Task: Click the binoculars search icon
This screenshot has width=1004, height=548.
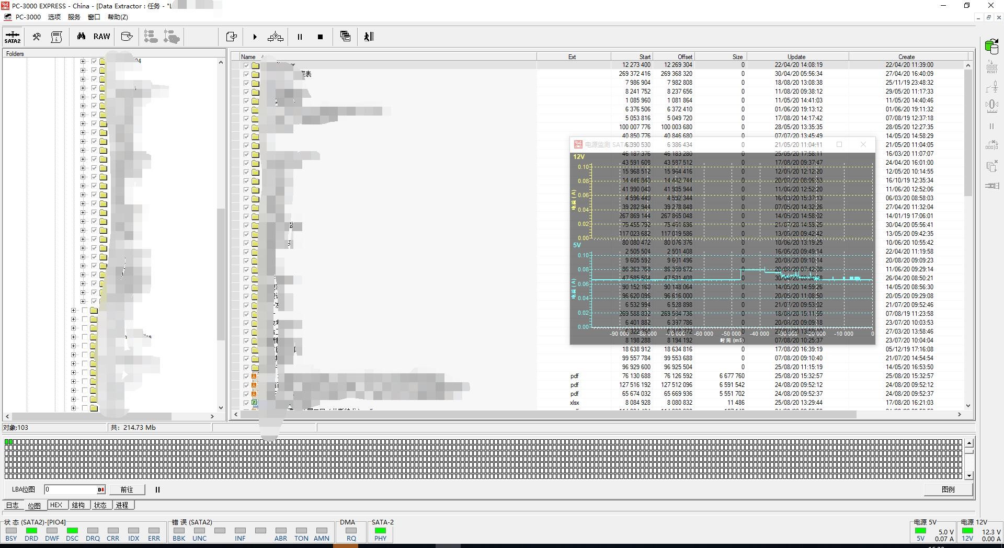Action: point(81,37)
